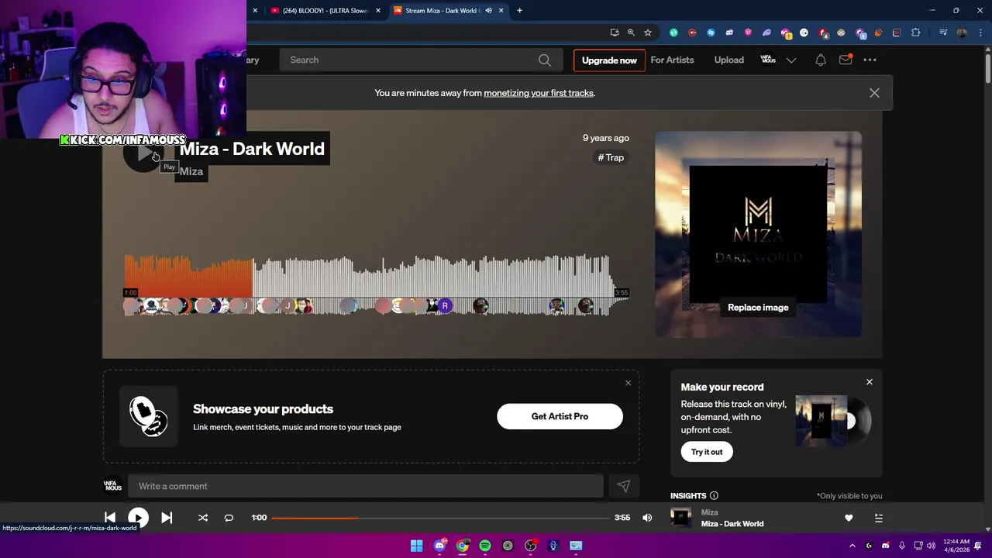Open the taskbar clock and date flyout
The width and height of the screenshot is (992, 558).
955,546
